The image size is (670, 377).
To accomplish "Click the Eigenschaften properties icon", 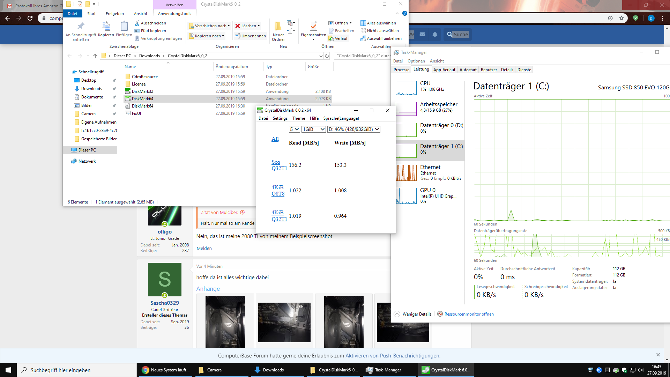I will [313, 26].
